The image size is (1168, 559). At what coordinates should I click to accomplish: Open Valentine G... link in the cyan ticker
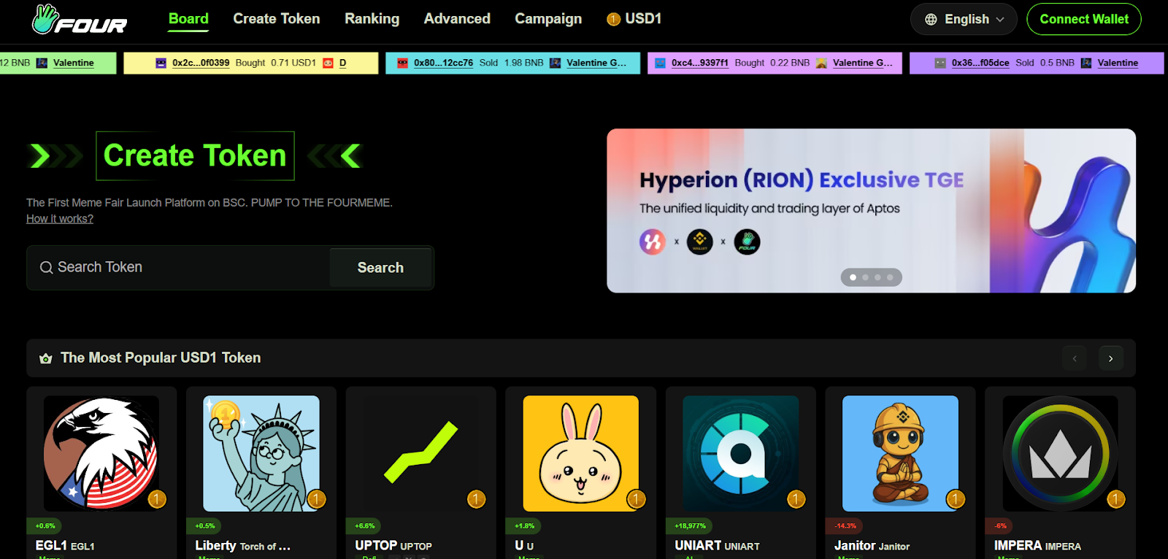[596, 63]
